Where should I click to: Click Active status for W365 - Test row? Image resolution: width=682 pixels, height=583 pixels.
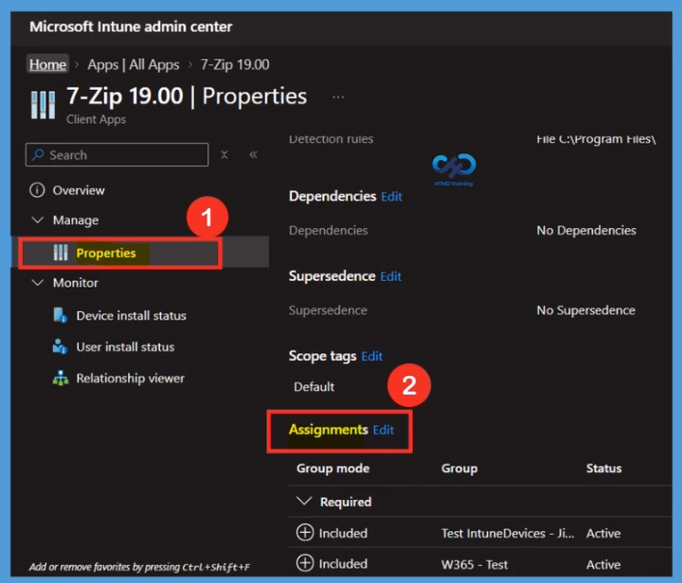click(603, 564)
